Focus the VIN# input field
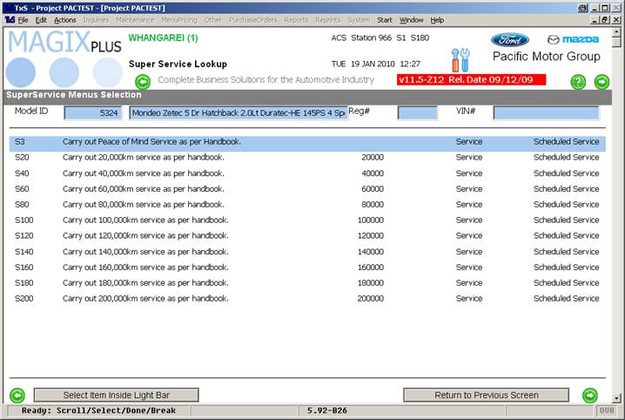Viewport: 625px width, 420px height. click(x=546, y=112)
